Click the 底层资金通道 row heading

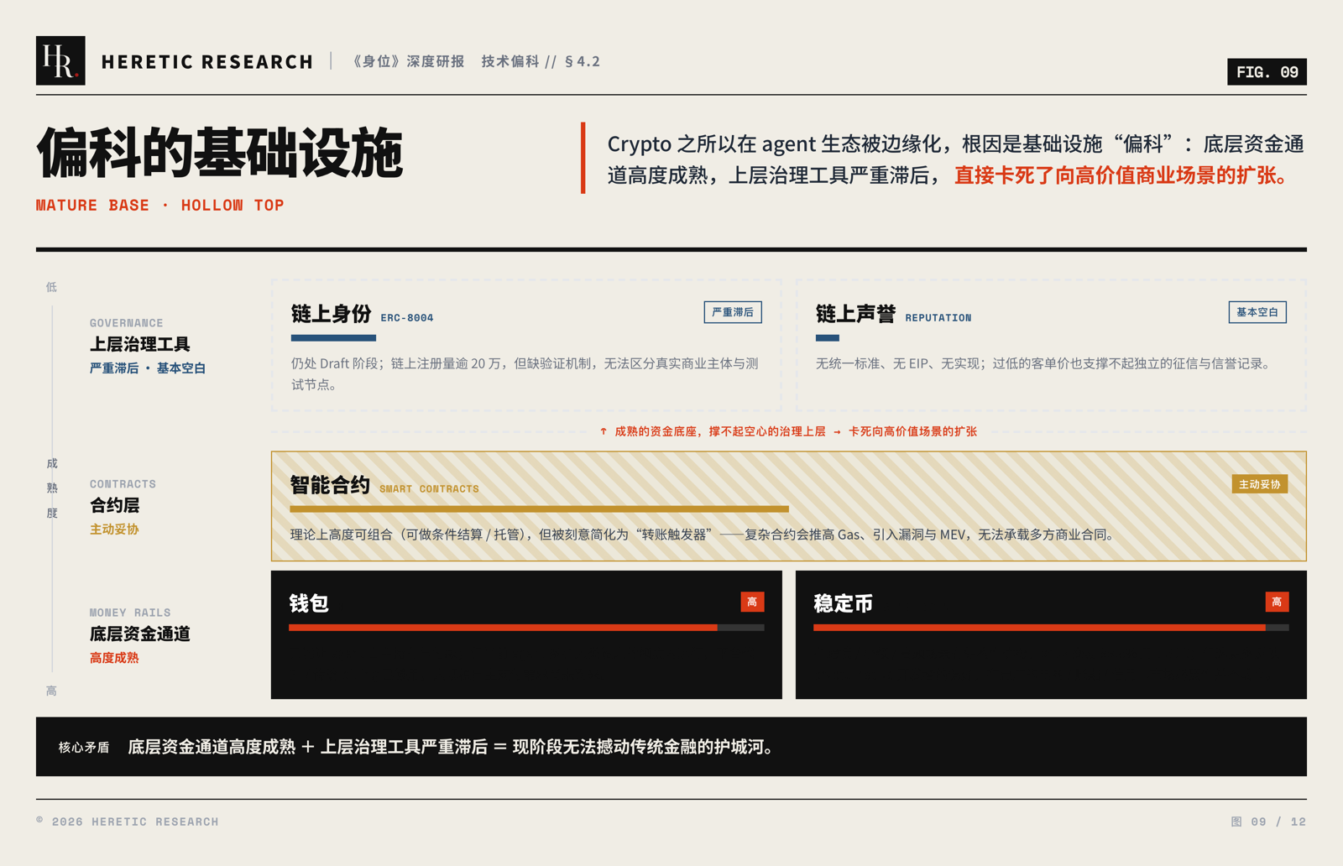[x=140, y=634]
